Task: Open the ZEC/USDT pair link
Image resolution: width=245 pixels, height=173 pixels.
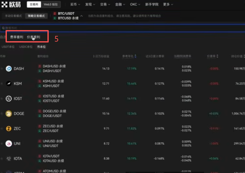Action: [51, 131]
